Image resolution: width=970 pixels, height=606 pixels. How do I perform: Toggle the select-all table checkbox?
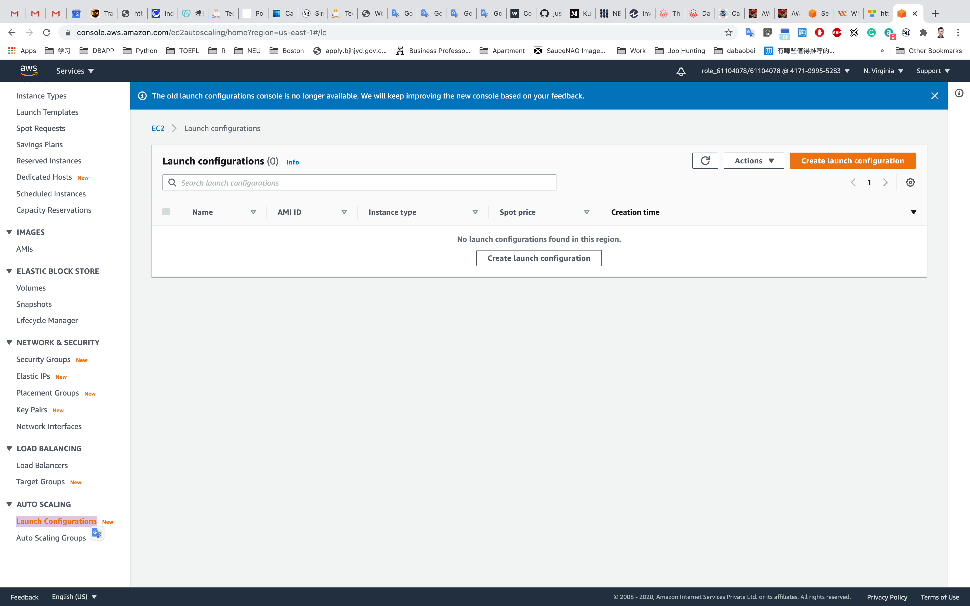166,212
